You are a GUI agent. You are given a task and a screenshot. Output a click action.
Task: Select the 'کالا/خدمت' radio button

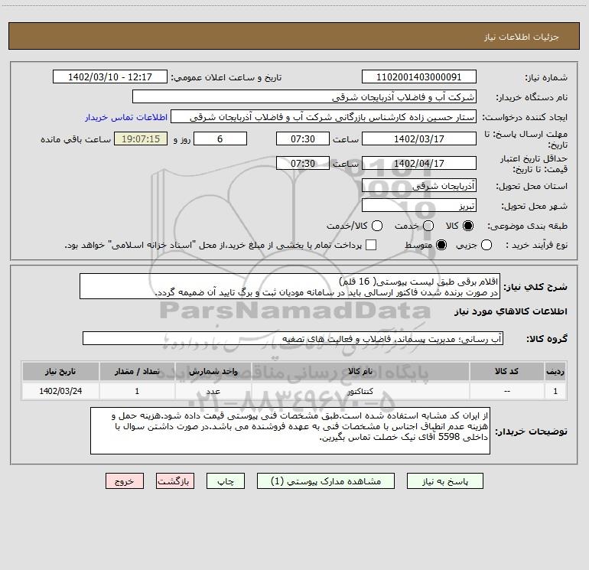point(377,226)
